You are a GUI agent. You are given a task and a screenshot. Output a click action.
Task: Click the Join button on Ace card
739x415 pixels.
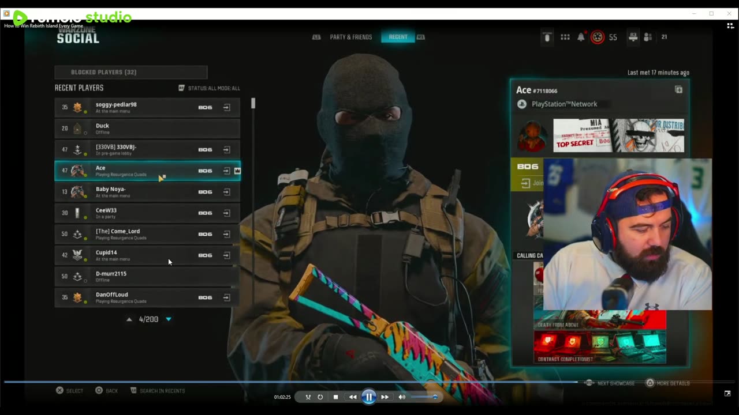click(x=532, y=183)
